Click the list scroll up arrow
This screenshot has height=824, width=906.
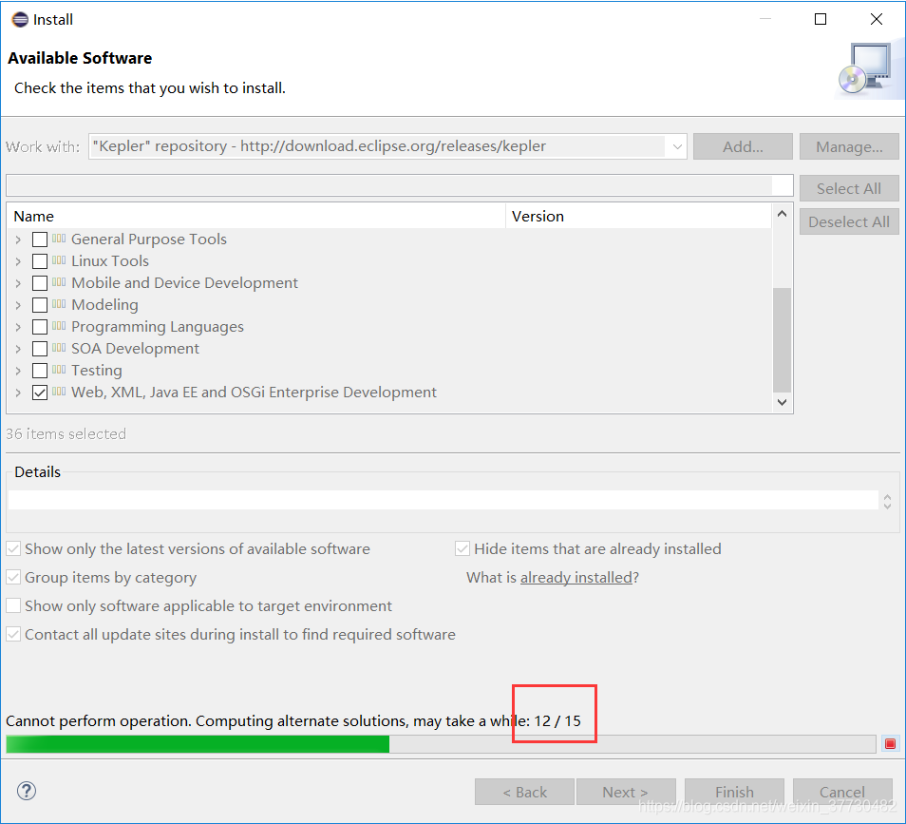click(782, 214)
